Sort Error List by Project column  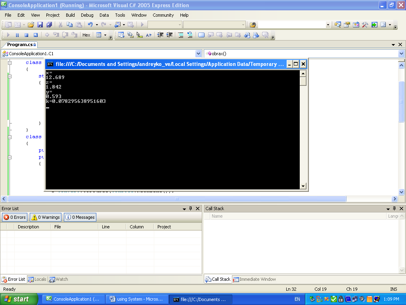tap(178, 227)
